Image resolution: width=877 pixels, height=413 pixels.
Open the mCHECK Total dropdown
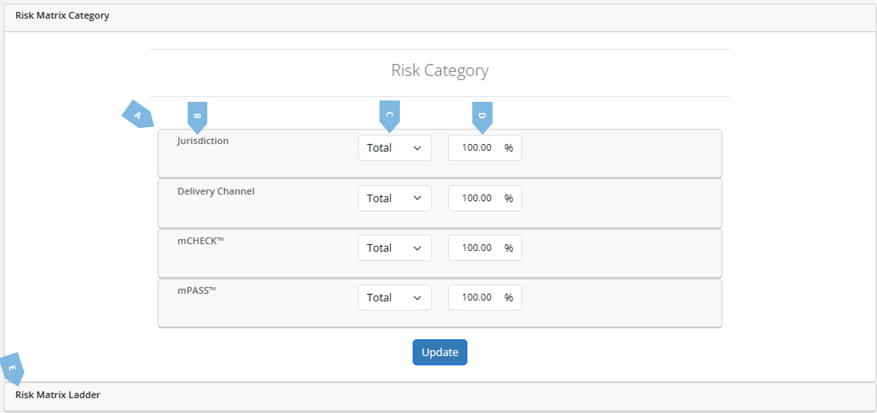click(x=394, y=248)
